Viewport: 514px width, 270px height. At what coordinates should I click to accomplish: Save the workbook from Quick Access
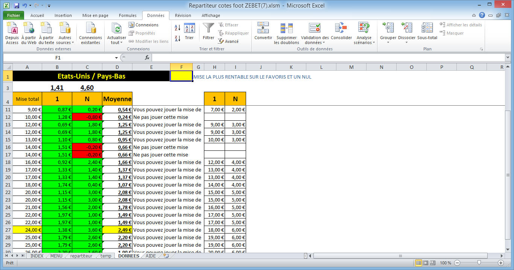point(17,6)
